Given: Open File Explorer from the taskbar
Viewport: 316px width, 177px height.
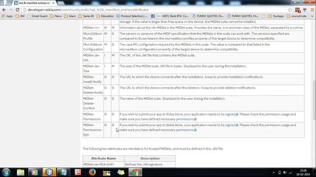Looking at the screenshot, I should (x=21, y=172).
